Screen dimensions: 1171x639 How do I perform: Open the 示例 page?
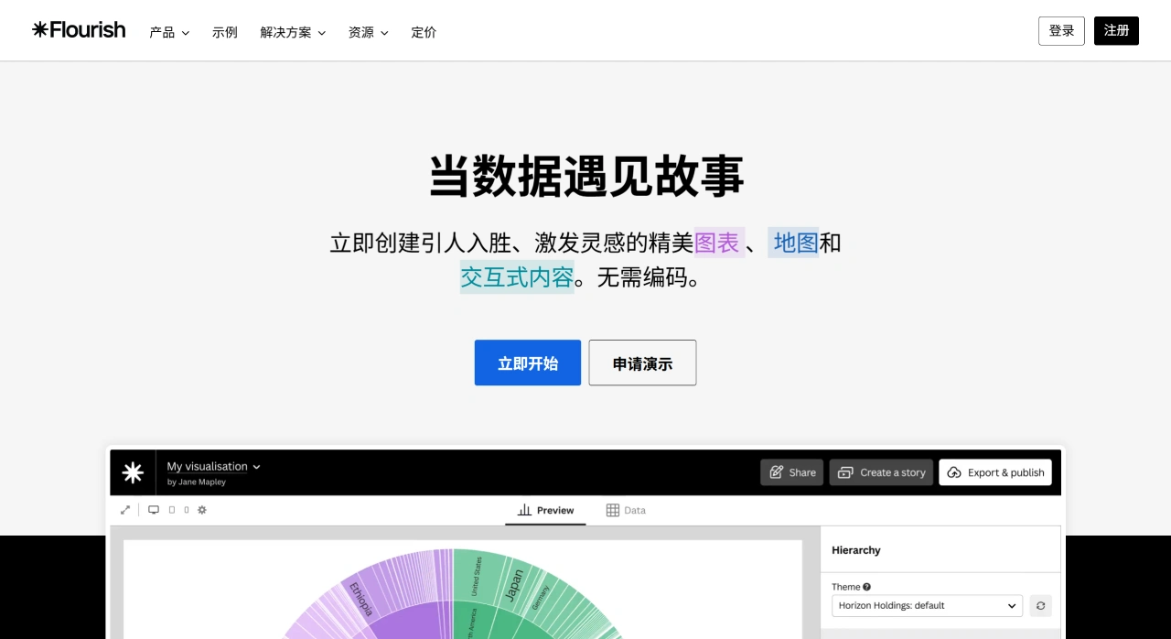[x=225, y=32]
